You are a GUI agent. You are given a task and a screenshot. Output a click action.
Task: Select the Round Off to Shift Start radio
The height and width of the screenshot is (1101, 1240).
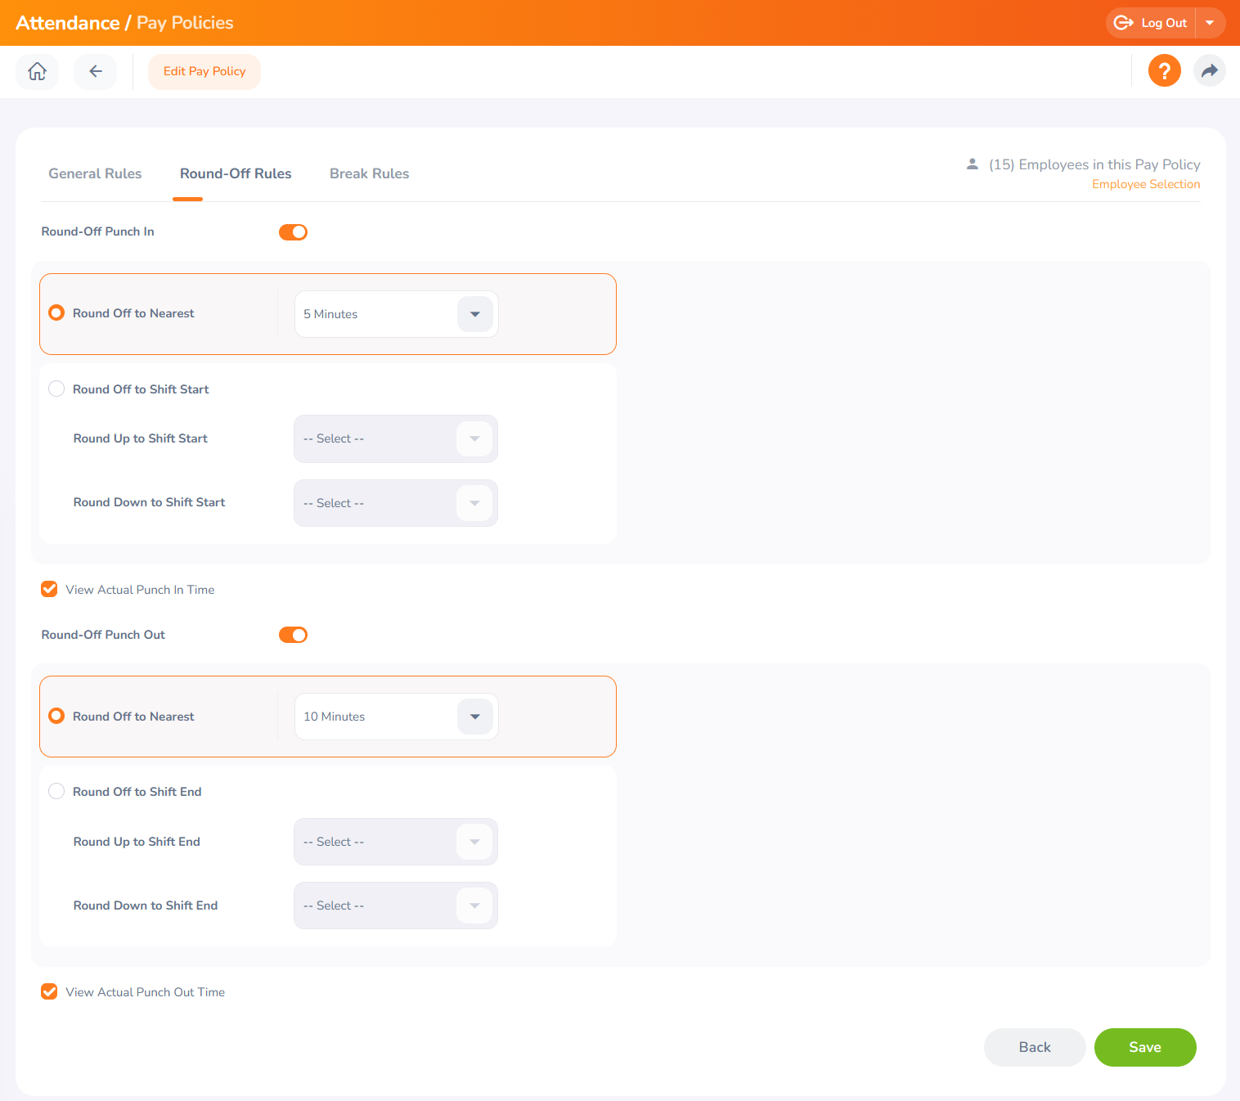(56, 389)
